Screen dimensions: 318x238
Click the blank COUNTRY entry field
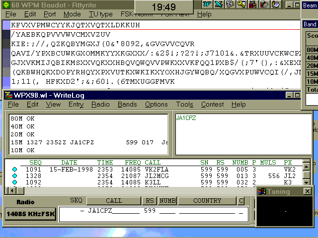(x=207, y=211)
